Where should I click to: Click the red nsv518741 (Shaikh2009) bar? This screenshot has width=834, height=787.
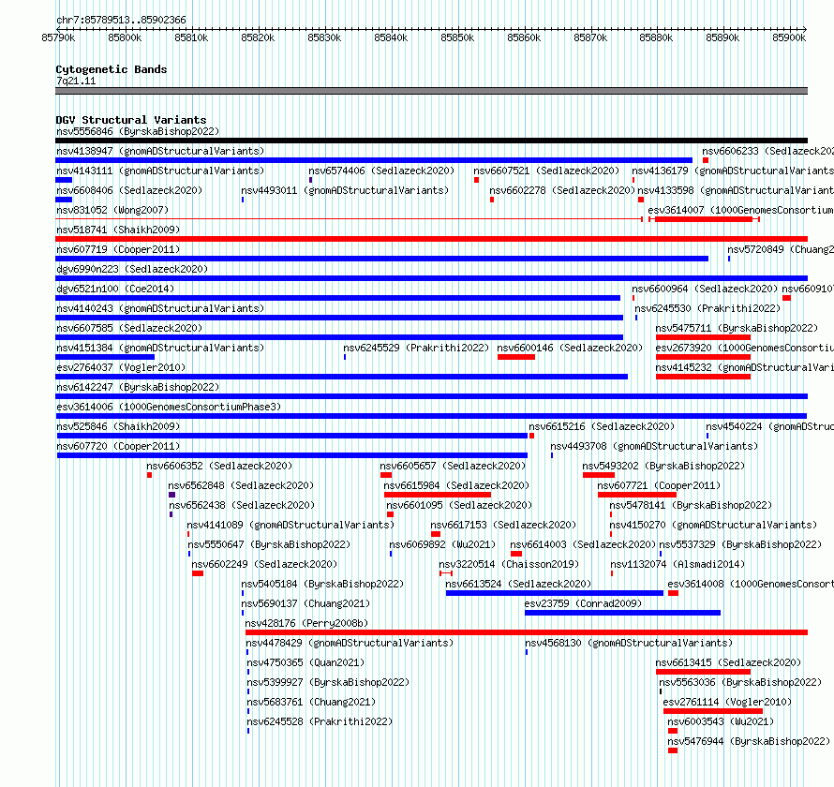[431, 239]
